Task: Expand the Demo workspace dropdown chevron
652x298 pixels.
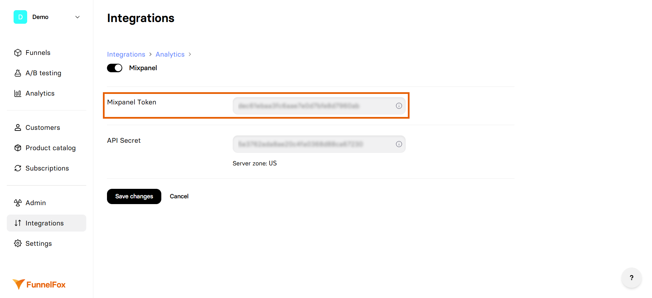Action: 77,17
